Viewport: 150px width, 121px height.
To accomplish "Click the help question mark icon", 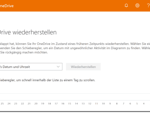I will click(148, 5).
